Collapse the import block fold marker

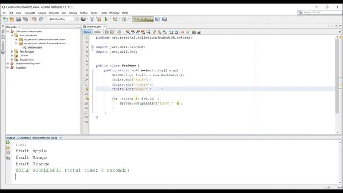click(92, 47)
